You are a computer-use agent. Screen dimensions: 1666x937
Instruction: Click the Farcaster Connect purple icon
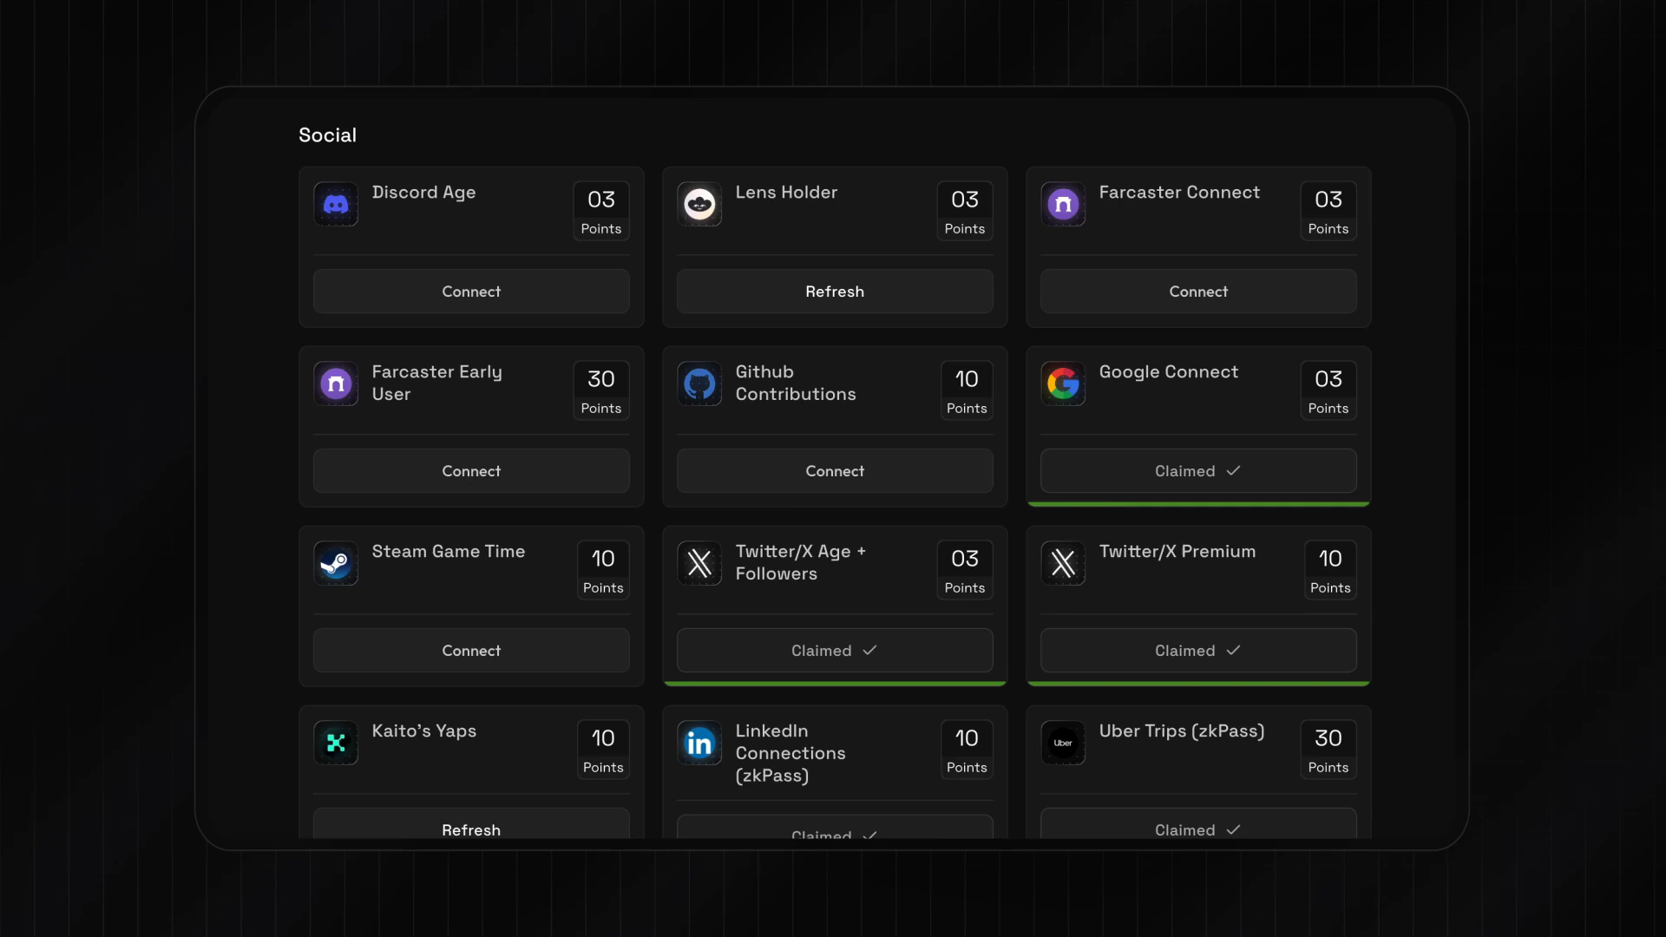tap(1063, 204)
